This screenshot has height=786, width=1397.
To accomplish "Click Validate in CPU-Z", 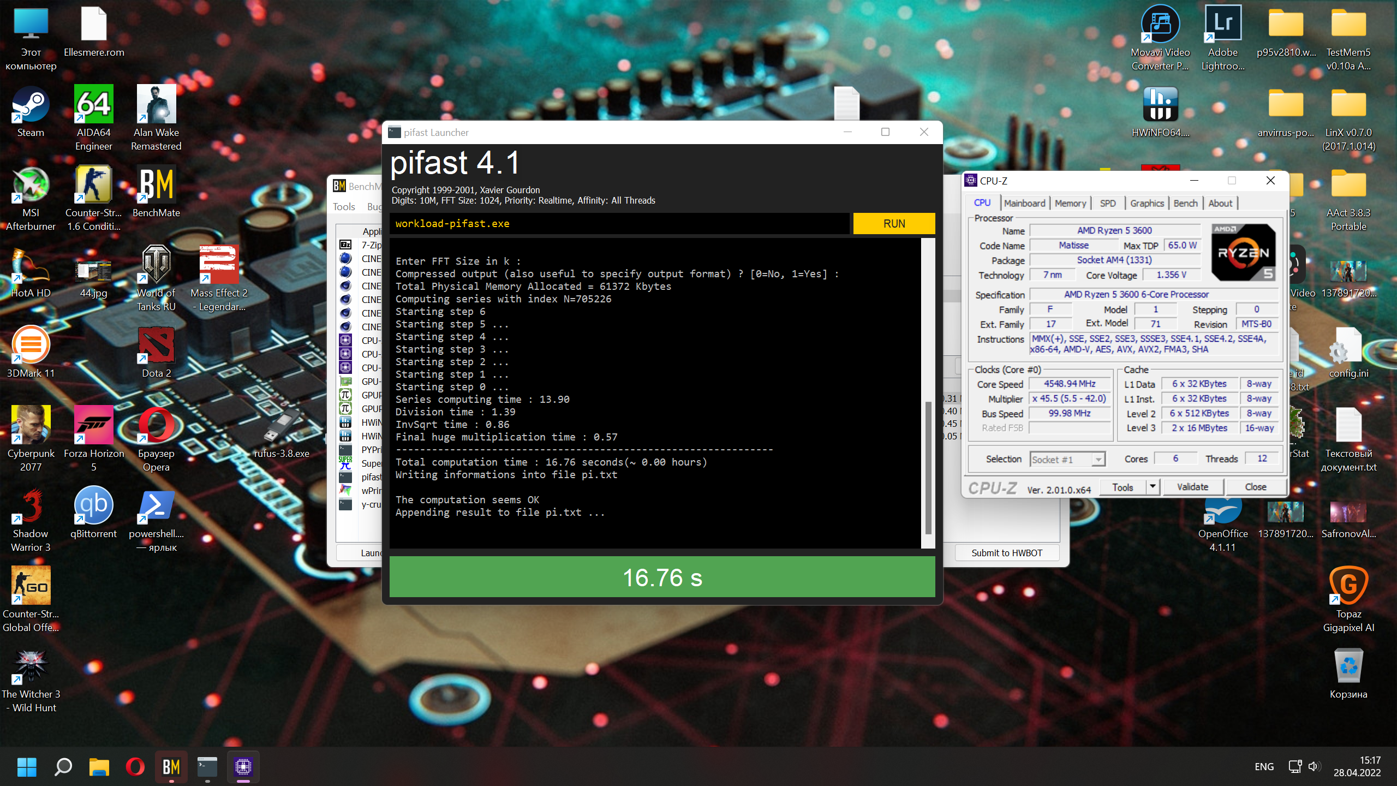I will coord(1192,487).
